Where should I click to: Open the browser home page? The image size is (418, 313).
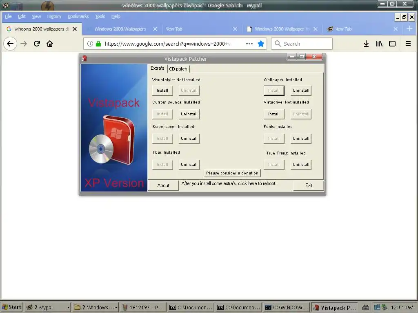click(x=50, y=44)
